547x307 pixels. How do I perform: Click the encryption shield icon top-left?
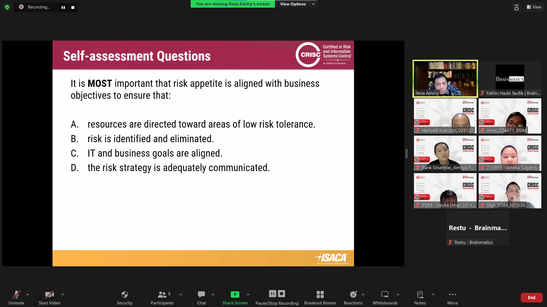pos(7,7)
